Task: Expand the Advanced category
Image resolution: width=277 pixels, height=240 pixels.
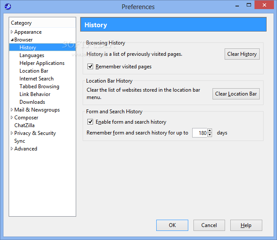Action: tap(12, 149)
